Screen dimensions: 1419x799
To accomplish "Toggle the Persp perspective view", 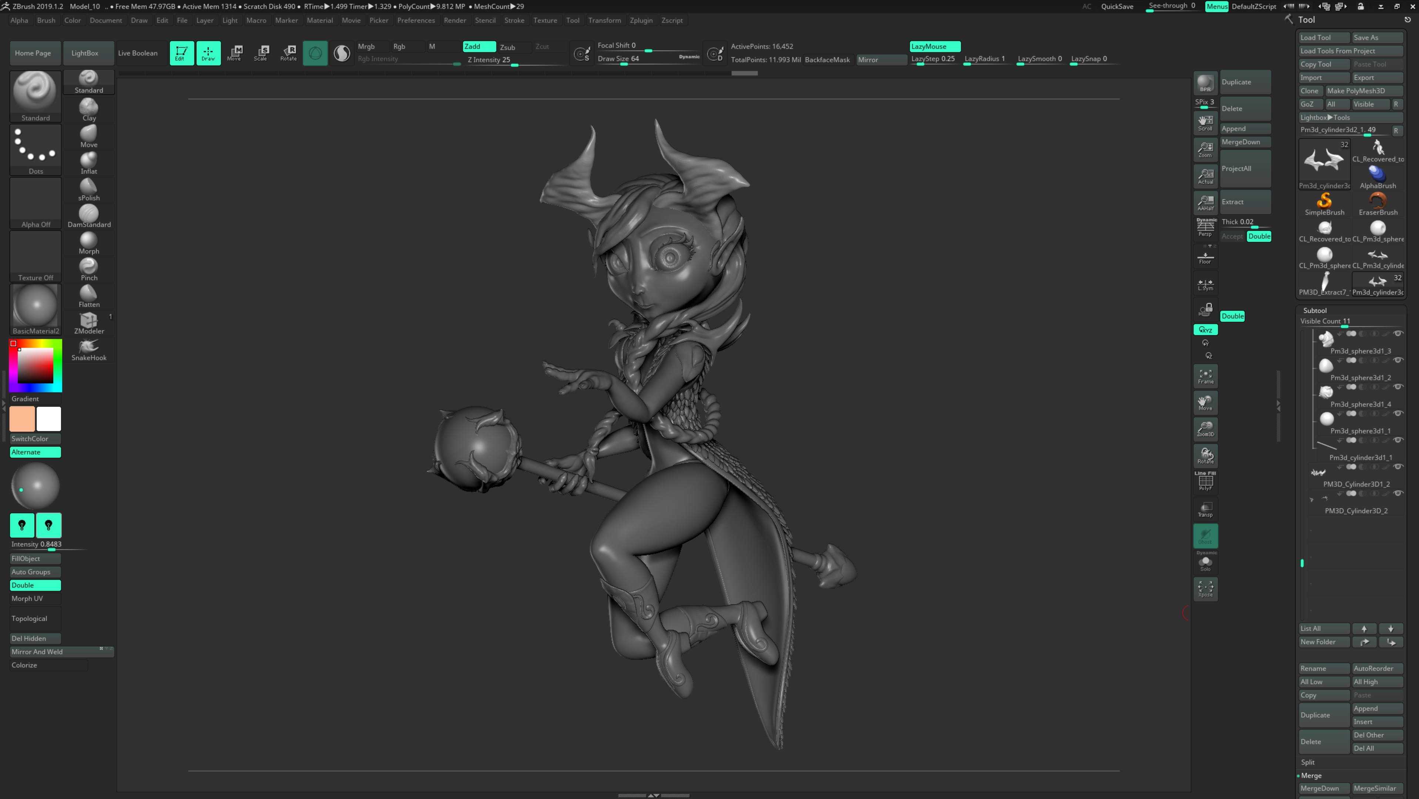I will [x=1205, y=227].
